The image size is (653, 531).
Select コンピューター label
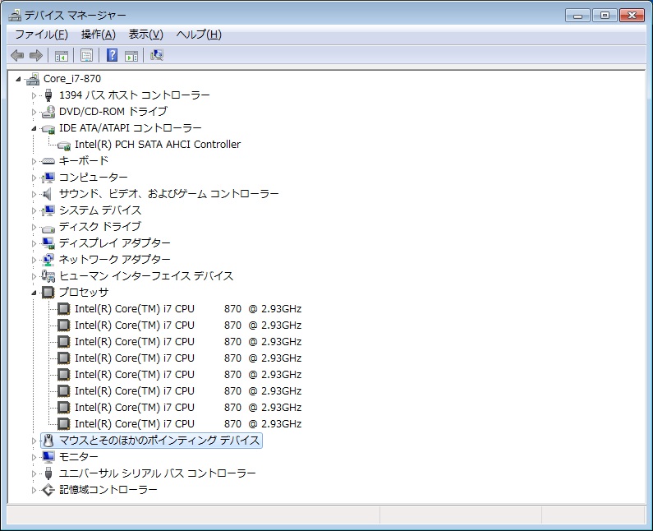(94, 178)
